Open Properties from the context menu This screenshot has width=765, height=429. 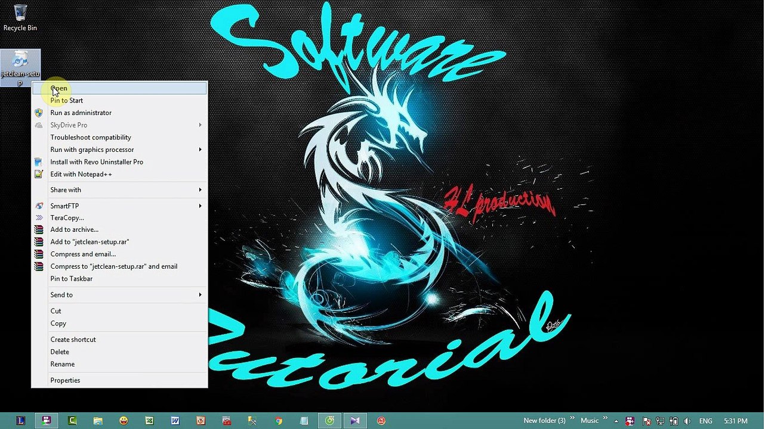point(119,380)
